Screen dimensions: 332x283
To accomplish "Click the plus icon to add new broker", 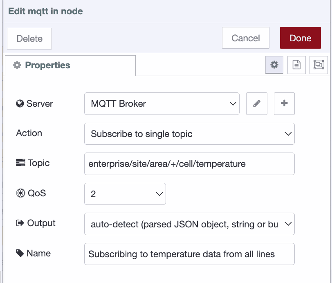I will 284,103.
